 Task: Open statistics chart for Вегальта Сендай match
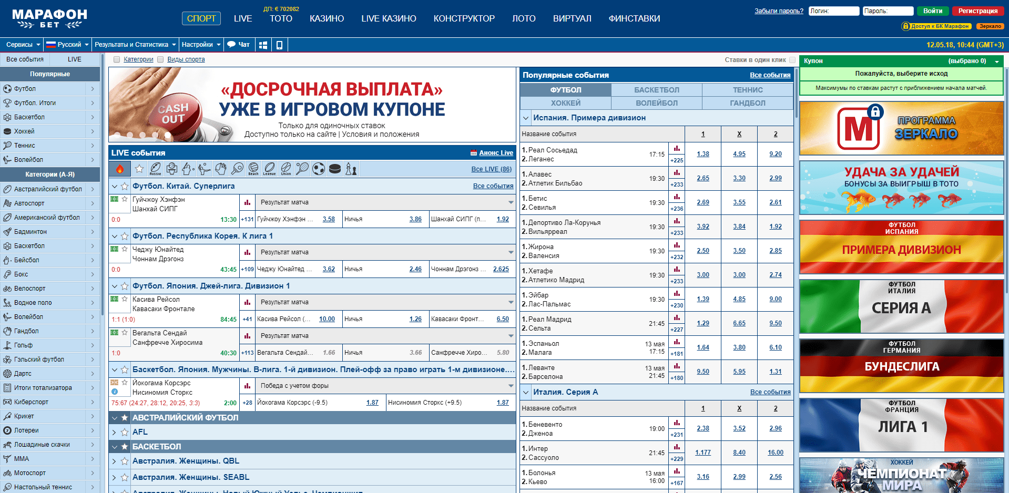pyautogui.click(x=247, y=336)
